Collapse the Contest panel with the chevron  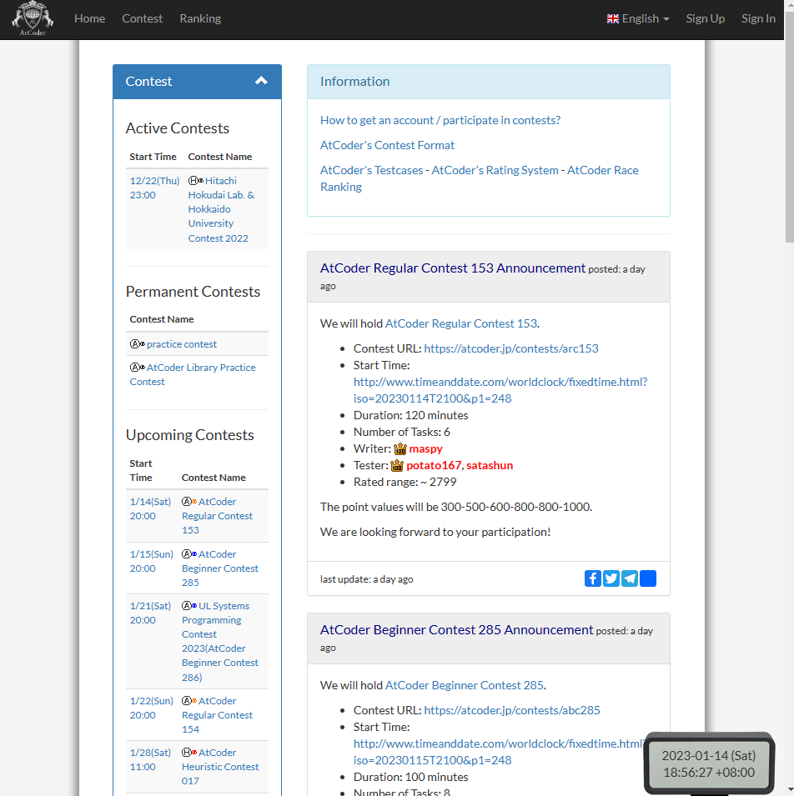[x=261, y=81]
